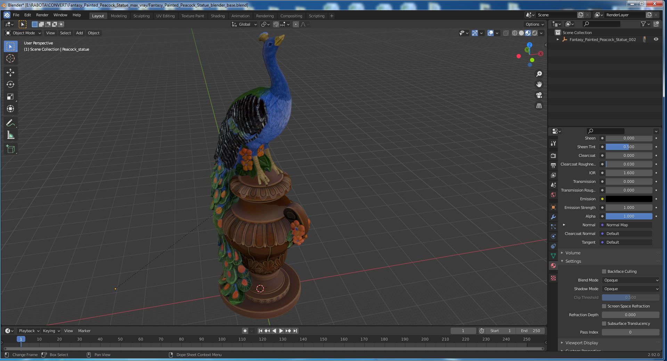Screen dimensions: 667x361
Task: Pick the Annotate pencil tool
Action: [x=10, y=123]
